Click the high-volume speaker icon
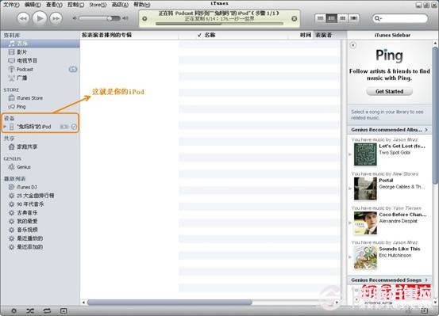The width and height of the screenshot is (439, 316). (125, 18)
